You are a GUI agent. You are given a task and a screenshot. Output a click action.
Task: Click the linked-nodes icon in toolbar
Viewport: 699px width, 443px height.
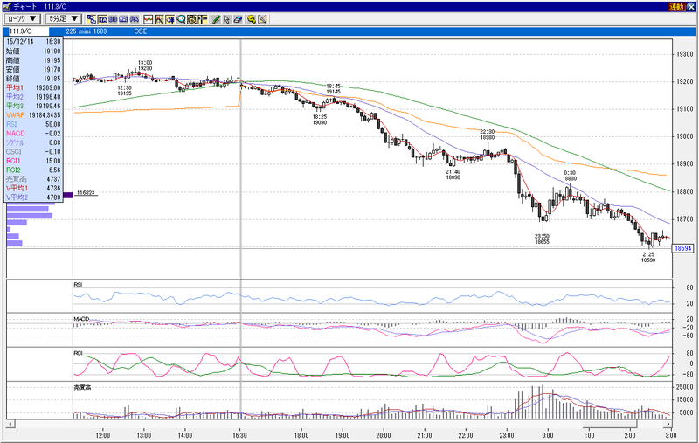click(x=92, y=19)
